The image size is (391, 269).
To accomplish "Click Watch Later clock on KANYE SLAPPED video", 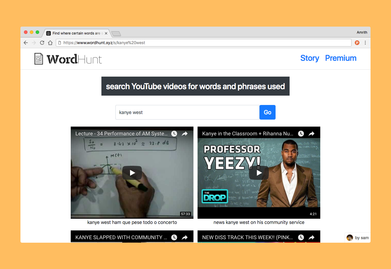I will [x=174, y=237].
